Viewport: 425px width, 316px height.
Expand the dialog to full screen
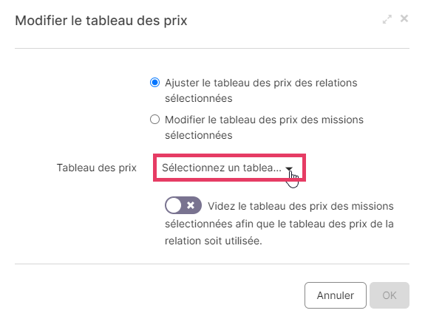387,19
